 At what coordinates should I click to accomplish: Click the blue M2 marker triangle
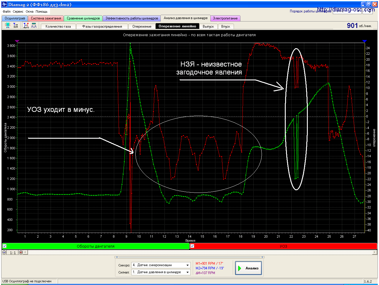pos(365,41)
